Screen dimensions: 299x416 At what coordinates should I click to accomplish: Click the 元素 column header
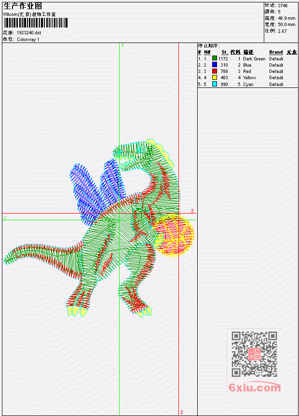[292, 52]
